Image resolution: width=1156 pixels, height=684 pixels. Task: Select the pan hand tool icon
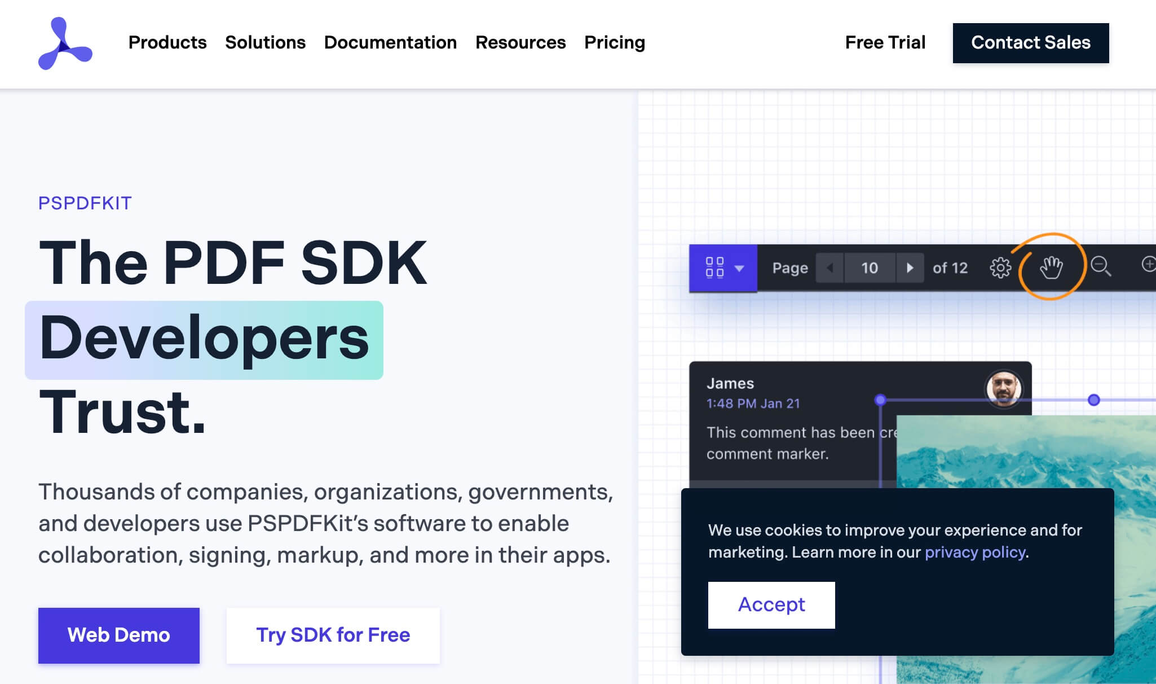point(1051,267)
